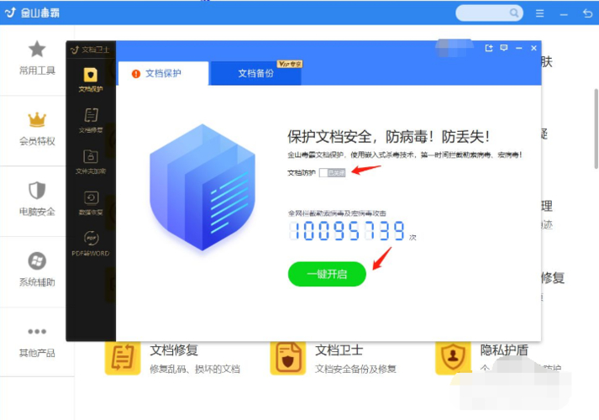Click the description 修复乱码、损坏的文档
599x420 pixels.
[x=195, y=369]
